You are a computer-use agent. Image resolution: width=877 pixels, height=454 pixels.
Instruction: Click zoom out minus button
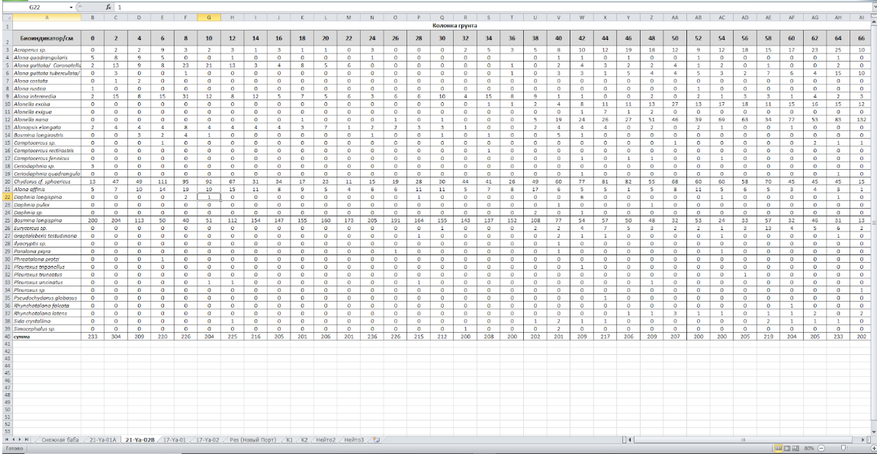(820, 449)
